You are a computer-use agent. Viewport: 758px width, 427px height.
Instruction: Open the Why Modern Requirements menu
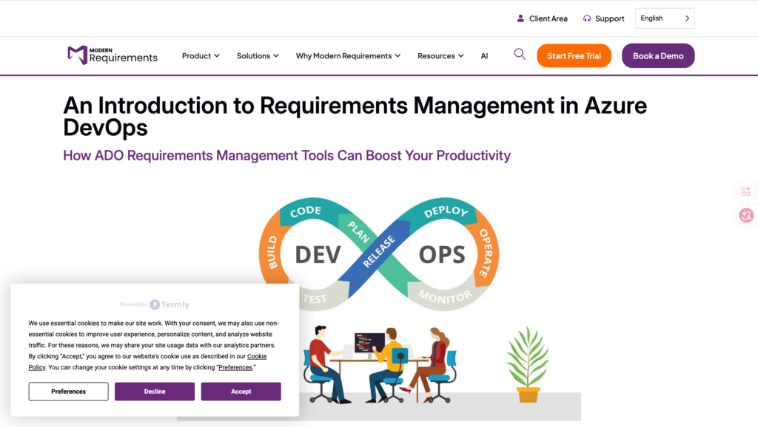348,56
